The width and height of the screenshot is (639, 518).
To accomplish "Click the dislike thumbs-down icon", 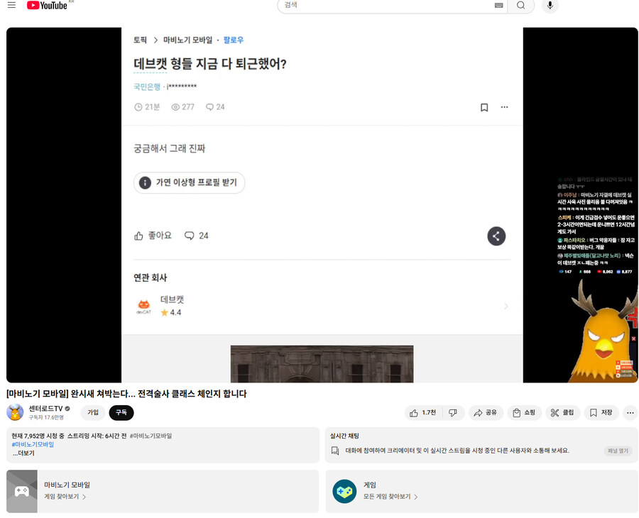I will pyautogui.click(x=453, y=413).
